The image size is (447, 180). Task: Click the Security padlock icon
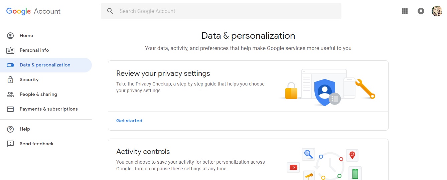pos(10,80)
